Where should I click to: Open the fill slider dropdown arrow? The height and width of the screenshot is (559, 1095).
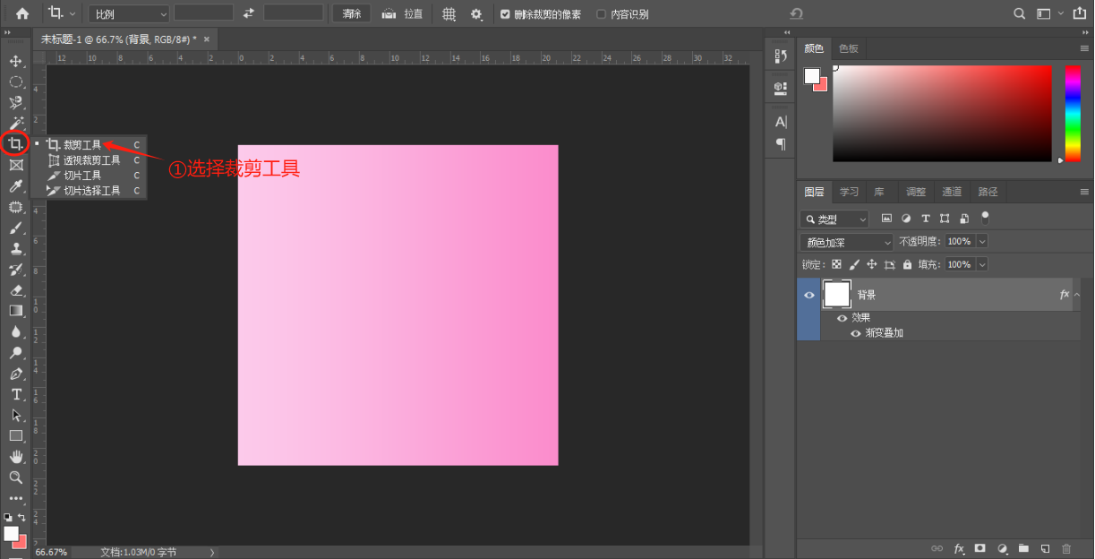(x=982, y=265)
